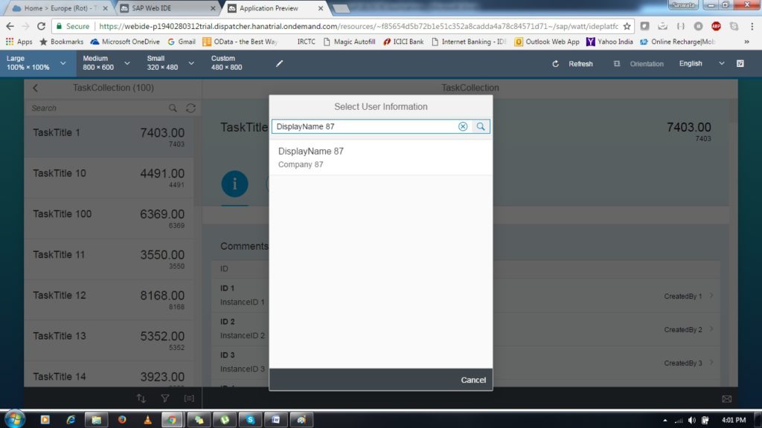Open Firefox from taskbar
Viewport: 762px width, 428px height.
(x=122, y=420)
